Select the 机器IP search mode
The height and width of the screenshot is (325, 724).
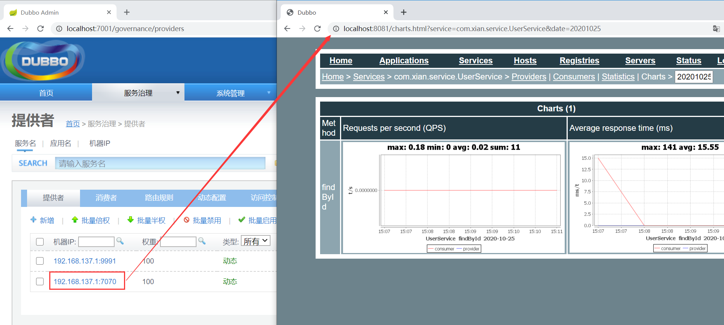[x=100, y=144]
